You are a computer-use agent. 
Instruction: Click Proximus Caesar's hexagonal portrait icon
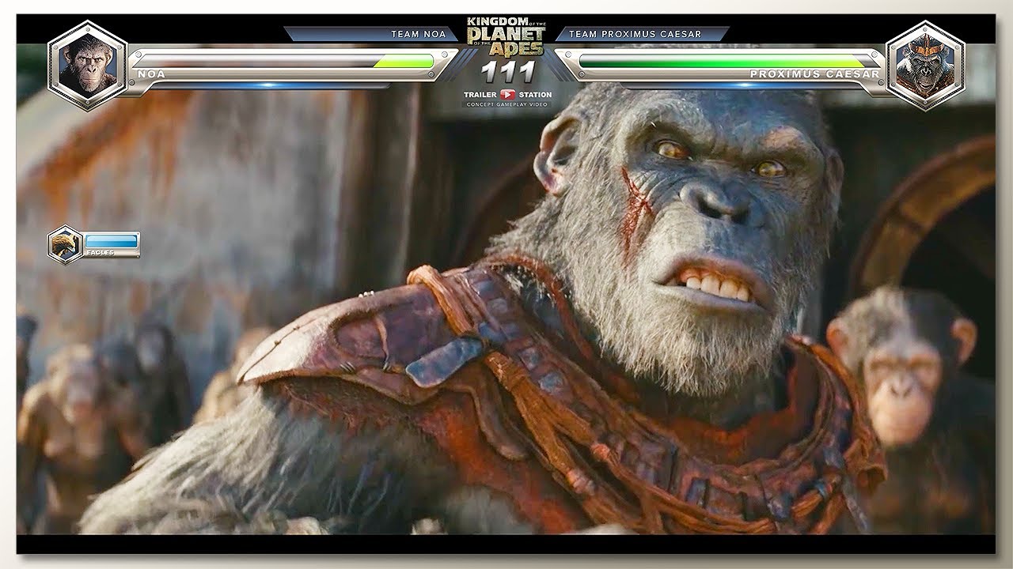[x=925, y=65]
